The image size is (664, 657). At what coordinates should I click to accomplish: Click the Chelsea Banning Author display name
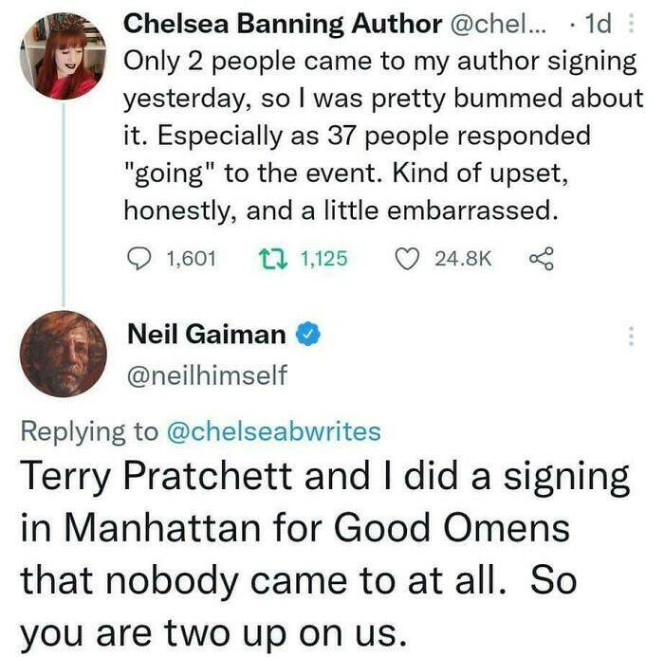[x=283, y=24]
